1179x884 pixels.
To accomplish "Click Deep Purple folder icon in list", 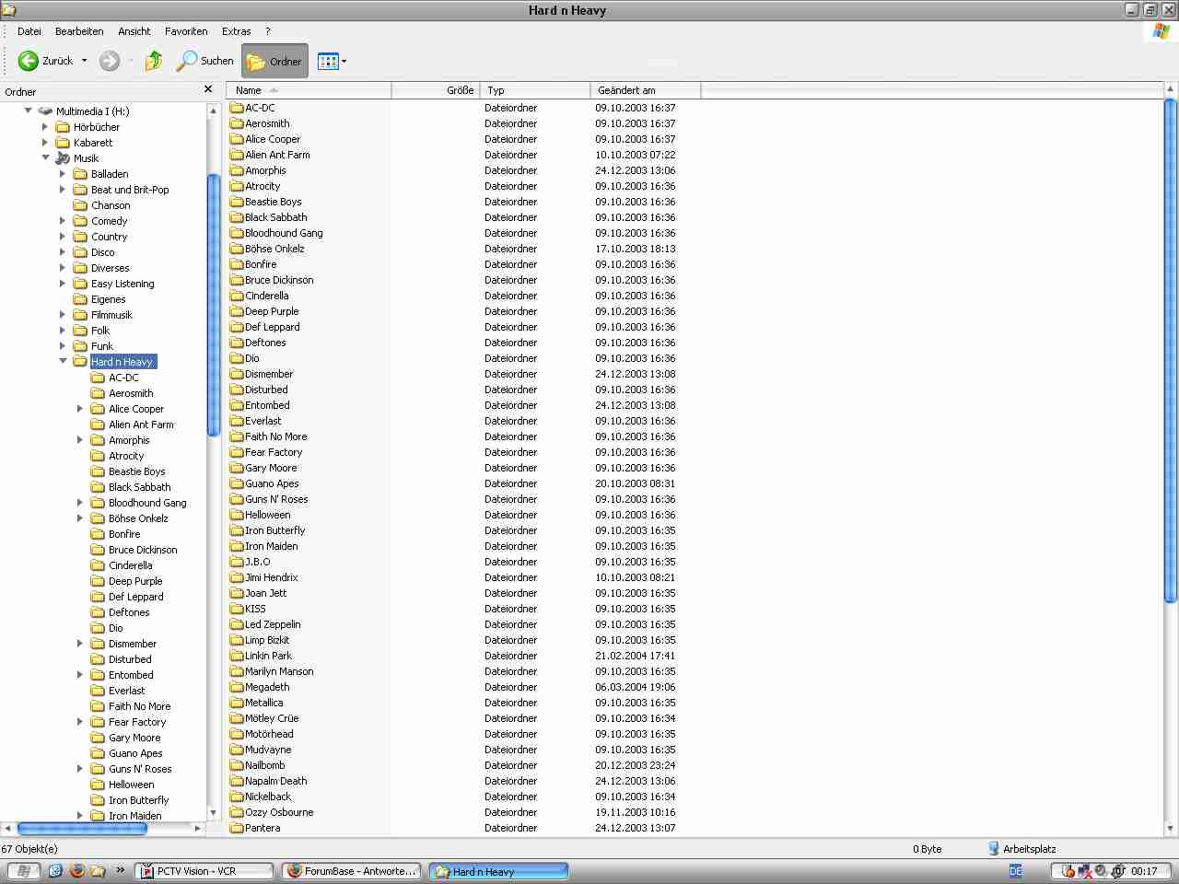I will (237, 311).
